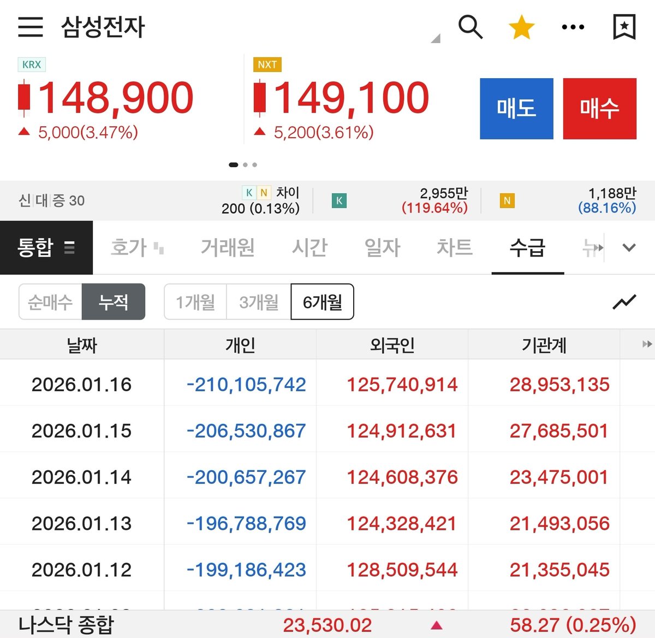Switch to 누적 cumulative mode
Viewport: 655px width, 638px height.
point(114,301)
